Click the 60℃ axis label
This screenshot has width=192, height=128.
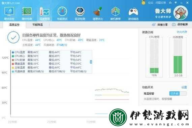pos(4,88)
